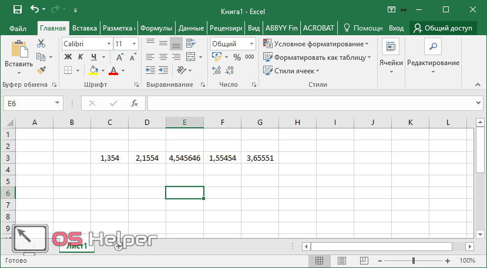Save the workbook with the floppy icon

pos(18,9)
